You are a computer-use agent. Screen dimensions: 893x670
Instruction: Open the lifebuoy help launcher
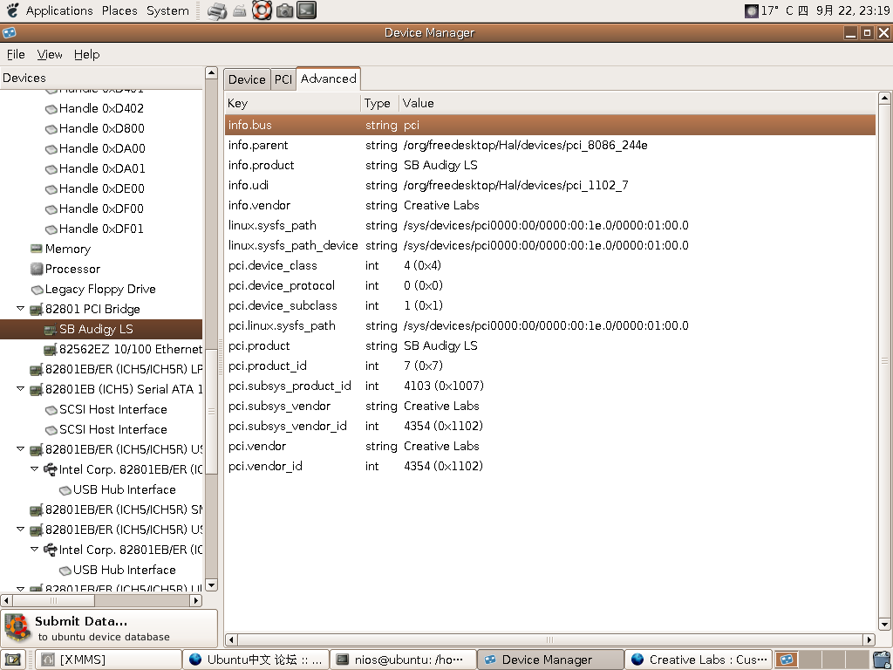[x=262, y=10]
